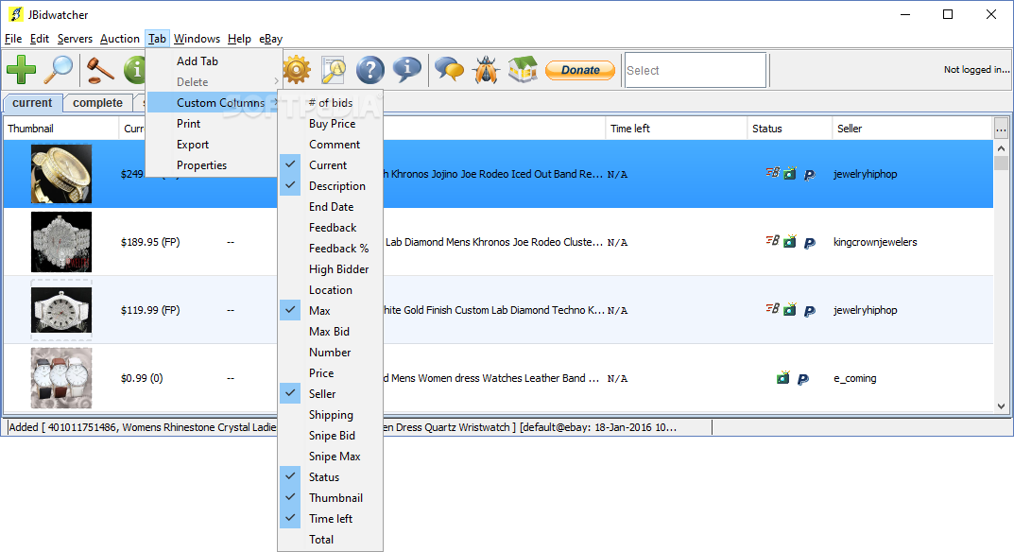Click the auction list scrollbar down arrow
The width and height of the screenshot is (1014, 552).
point(1001,406)
